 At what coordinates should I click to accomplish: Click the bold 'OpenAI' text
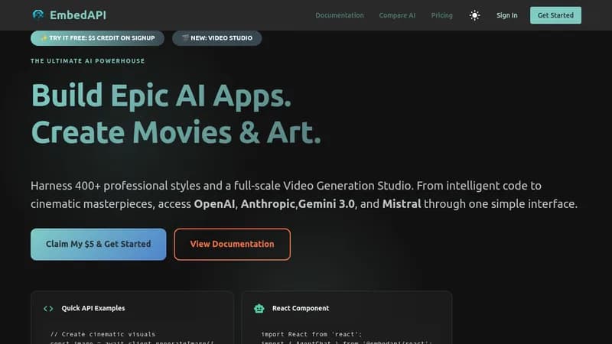[214, 203]
